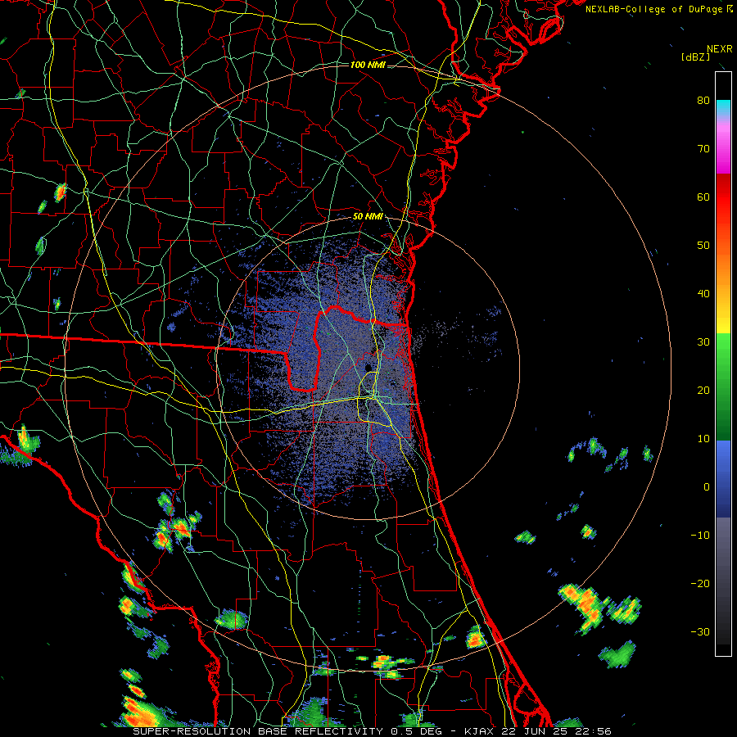
Task: Click the 70 value on the dBZ scale
Action: point(703,148)
